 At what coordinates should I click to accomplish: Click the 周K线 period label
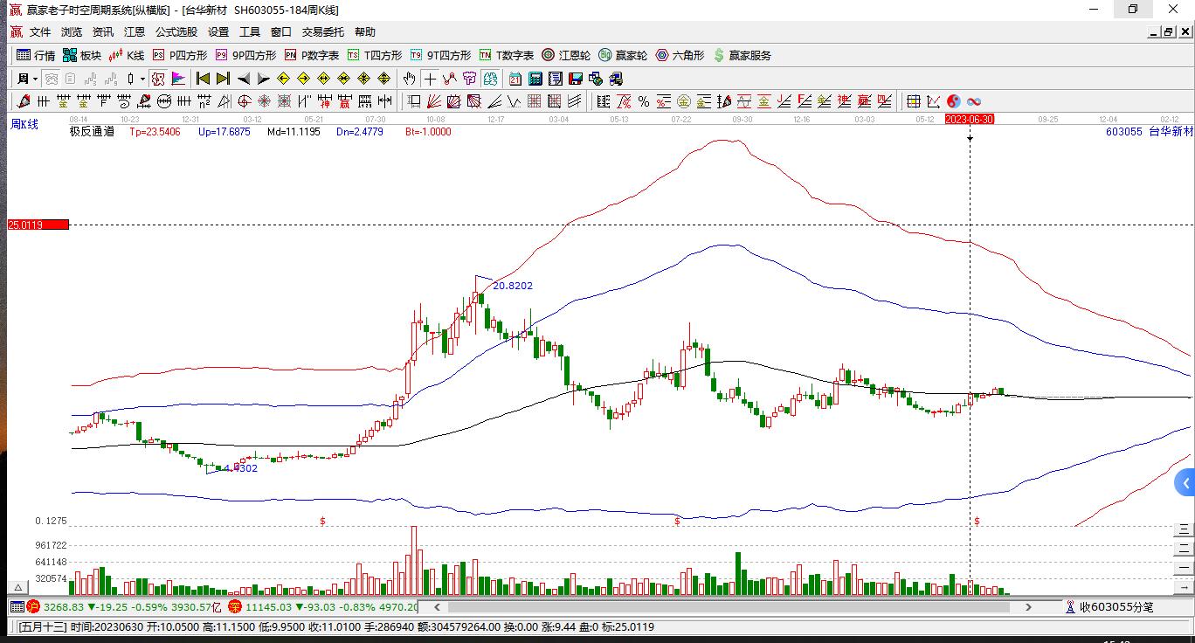(x=24, y=124)
